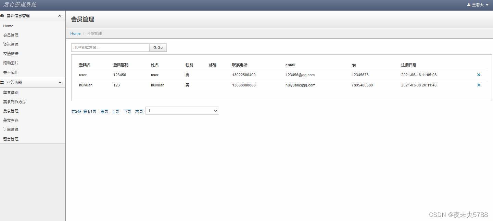Open the page number select box

point(182,111)
